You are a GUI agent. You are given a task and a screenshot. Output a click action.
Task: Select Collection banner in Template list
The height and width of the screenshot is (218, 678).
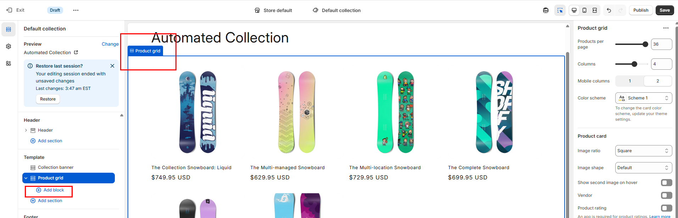[x=56, y=167]
